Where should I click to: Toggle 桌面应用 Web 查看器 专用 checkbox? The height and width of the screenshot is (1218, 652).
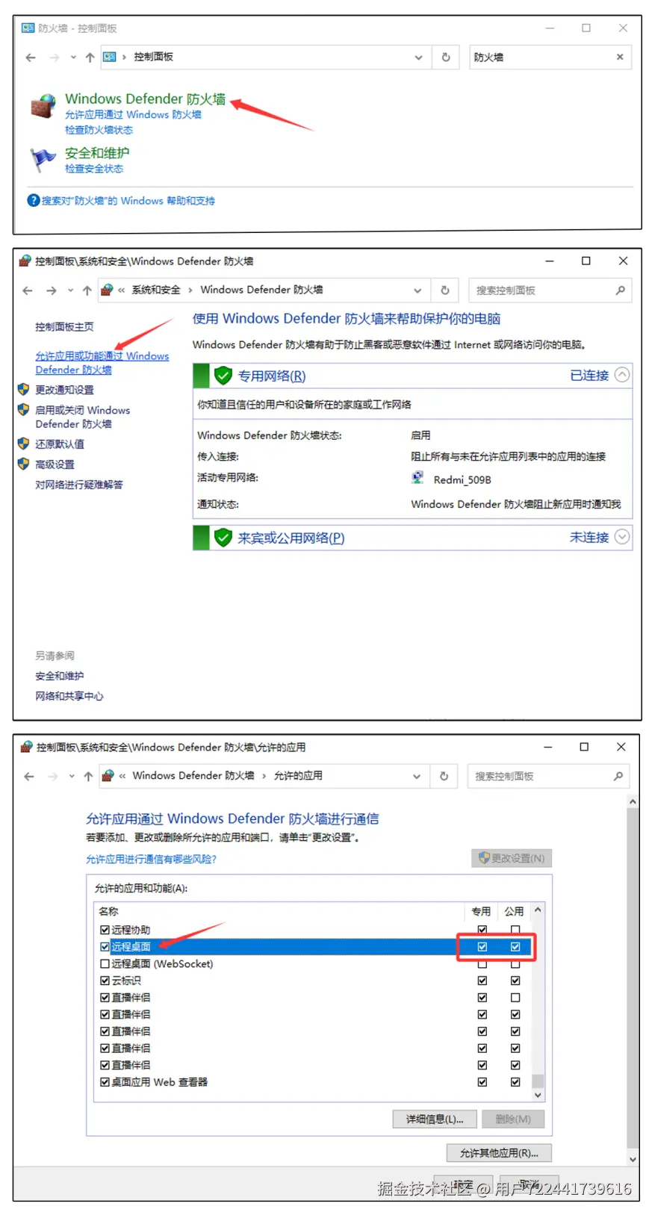click(482, 1082)
